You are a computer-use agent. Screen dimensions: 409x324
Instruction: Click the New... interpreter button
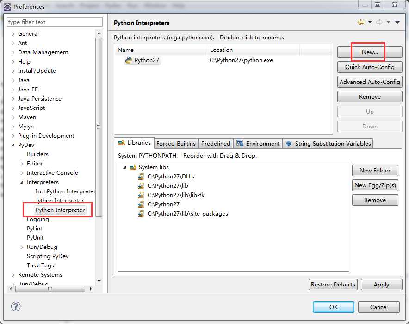pos(370,52)
